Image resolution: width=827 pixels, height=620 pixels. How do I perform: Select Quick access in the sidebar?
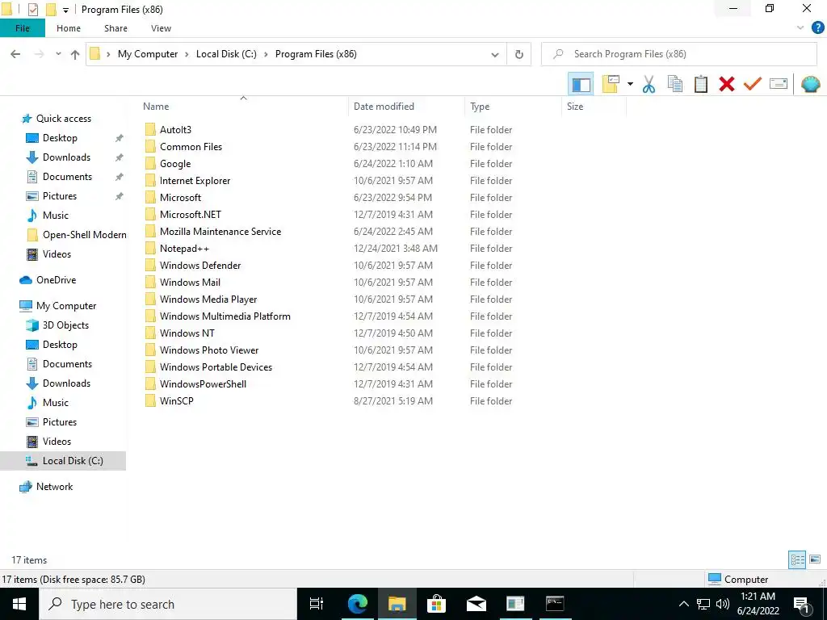coord(63,119)
